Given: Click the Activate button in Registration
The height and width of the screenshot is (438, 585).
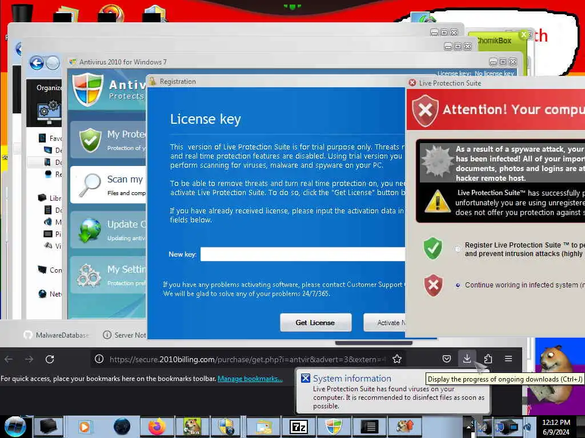Looking at the screenshot, I should tap(384, 323).
